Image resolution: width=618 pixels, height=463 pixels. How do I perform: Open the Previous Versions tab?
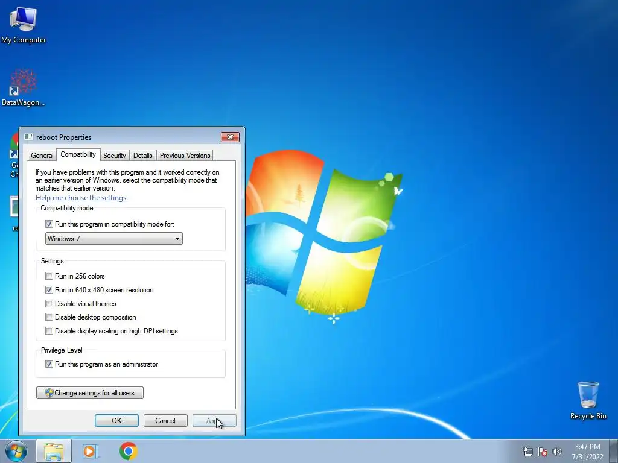pos(185,156)
